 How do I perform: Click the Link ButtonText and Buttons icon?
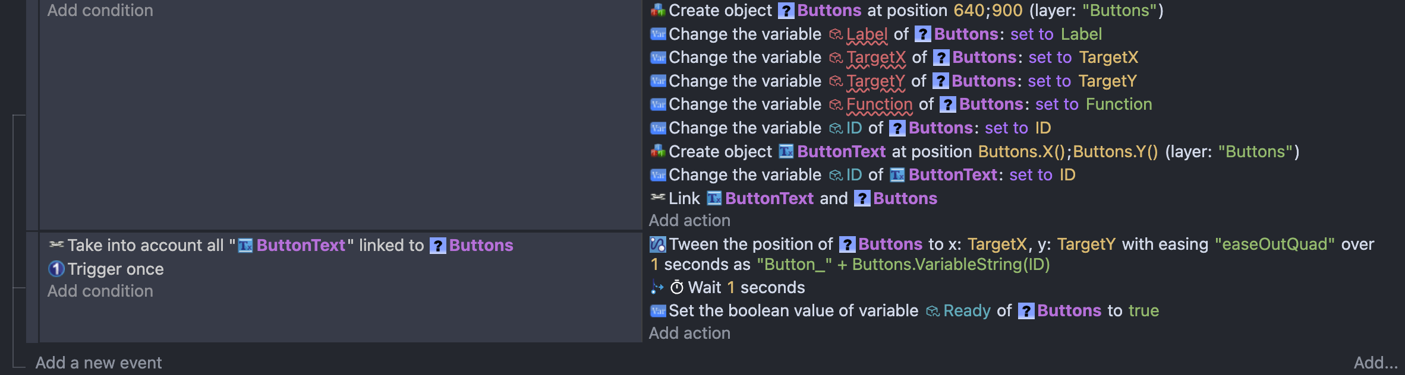pyautogui.click(x=657, y=198)
